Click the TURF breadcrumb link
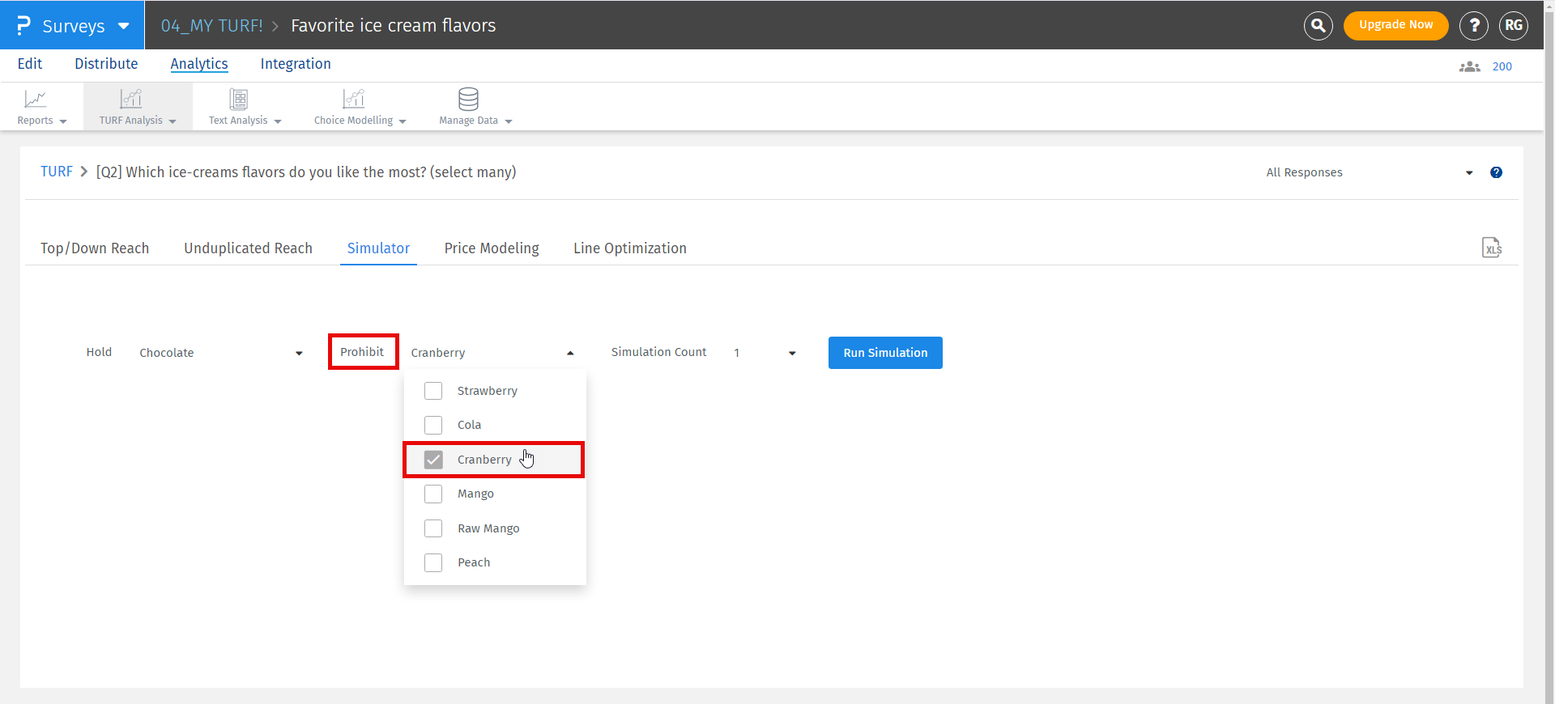The image size is (1555, 704). (57, 172)
